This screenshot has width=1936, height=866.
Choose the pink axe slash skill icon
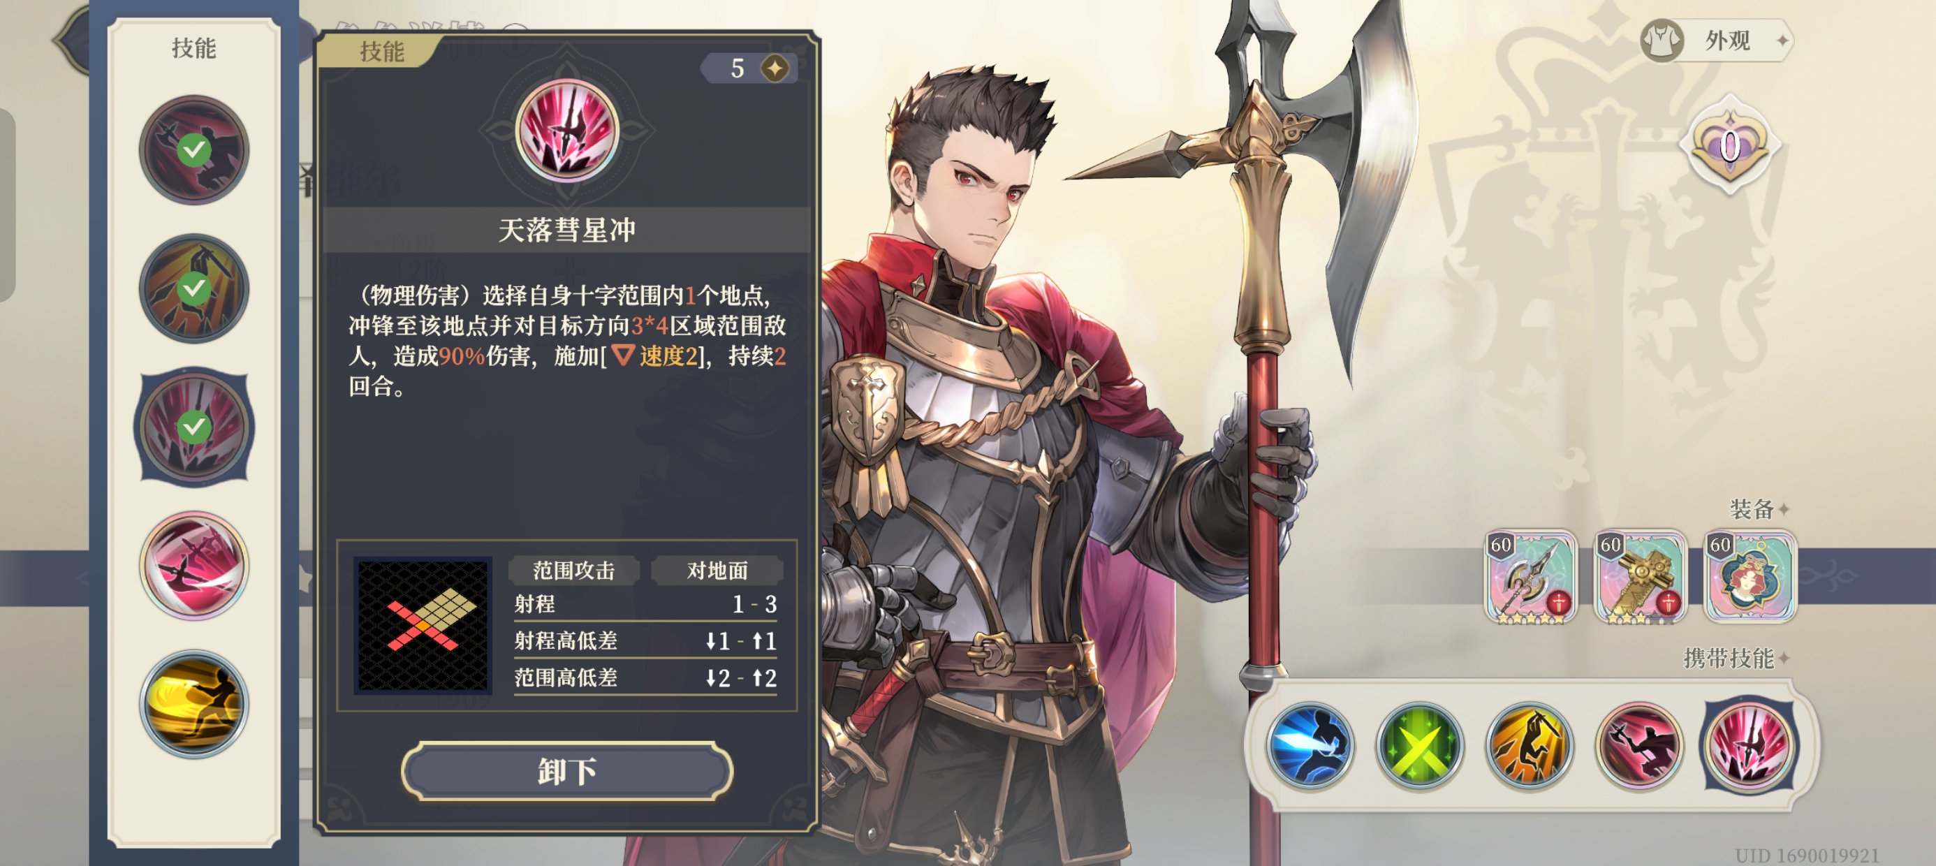coord(194,565)
